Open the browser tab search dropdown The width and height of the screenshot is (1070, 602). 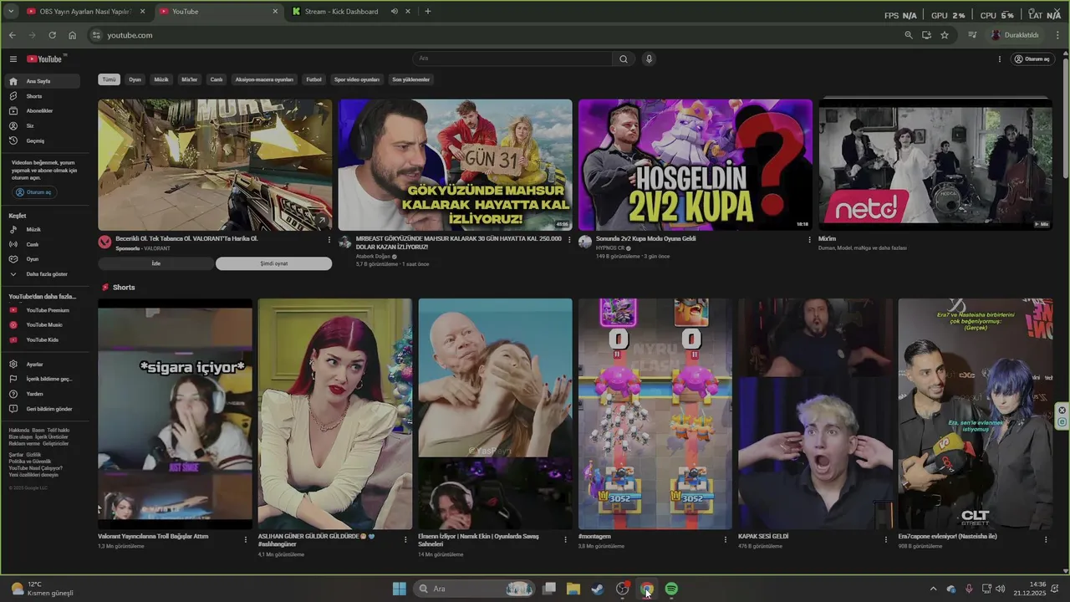11,12
